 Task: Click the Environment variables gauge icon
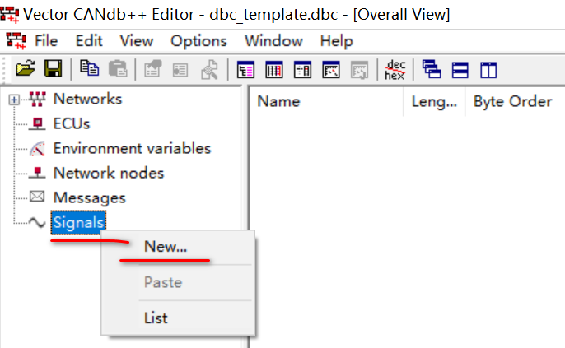pos(38,148)
